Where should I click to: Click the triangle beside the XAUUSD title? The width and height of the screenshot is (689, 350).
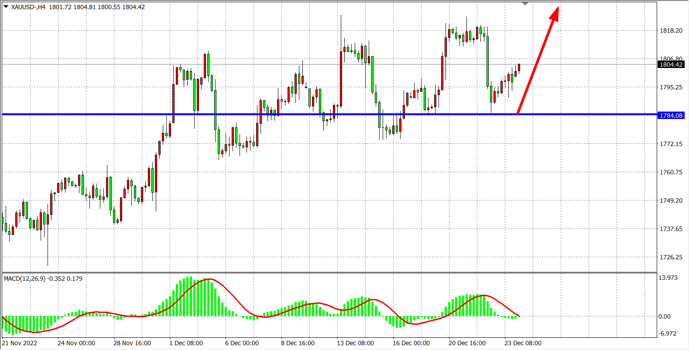[6, 7]
